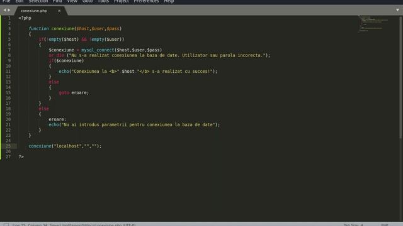Click 'mysql_connect' on line 7
Viewport: 403px width, 226px height.
[98, 50]
